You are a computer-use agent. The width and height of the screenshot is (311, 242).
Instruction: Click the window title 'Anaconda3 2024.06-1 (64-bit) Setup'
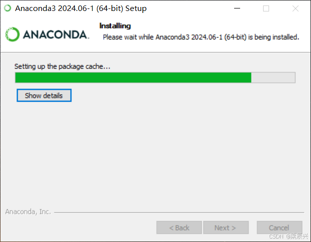pos(81,8)
